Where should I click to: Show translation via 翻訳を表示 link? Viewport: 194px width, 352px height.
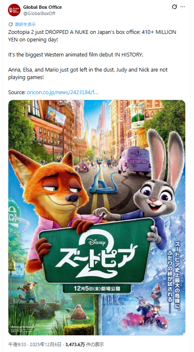click(25, 24)
